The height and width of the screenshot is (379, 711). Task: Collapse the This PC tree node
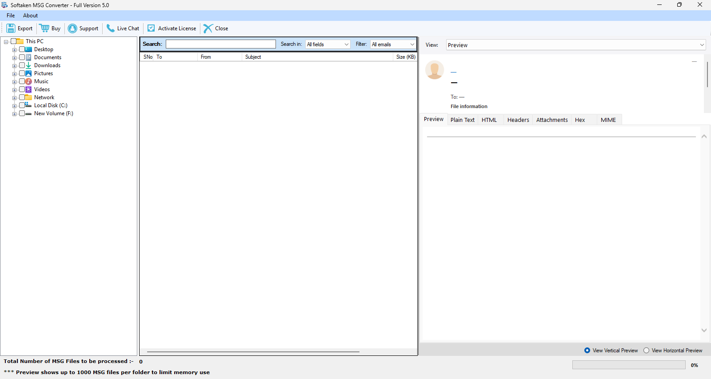[6, 42]
